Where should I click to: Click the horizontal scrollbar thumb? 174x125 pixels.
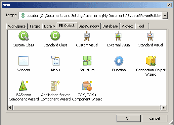[87, 107]
